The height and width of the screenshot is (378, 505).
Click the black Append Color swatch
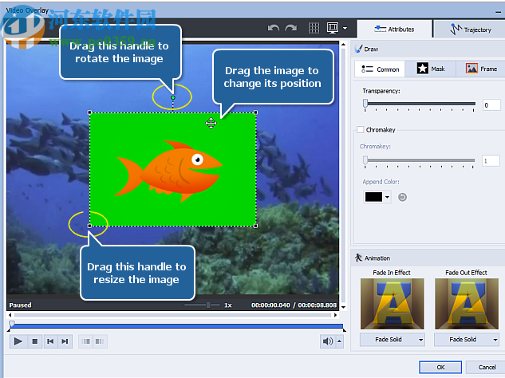tap(373, 197)
